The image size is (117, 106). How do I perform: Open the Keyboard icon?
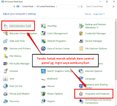43,79
